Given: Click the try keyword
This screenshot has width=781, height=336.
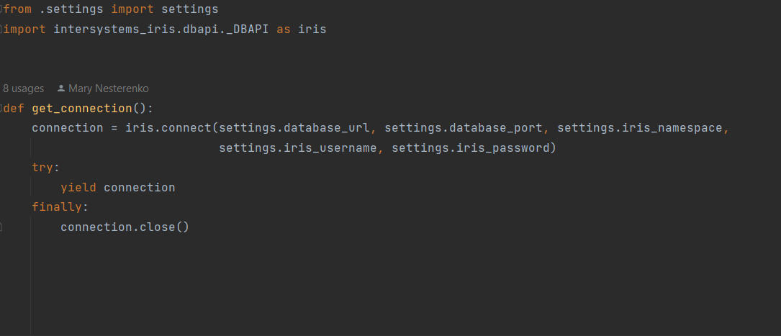Looking at the screenshot, I should click(x=42, y=168).
